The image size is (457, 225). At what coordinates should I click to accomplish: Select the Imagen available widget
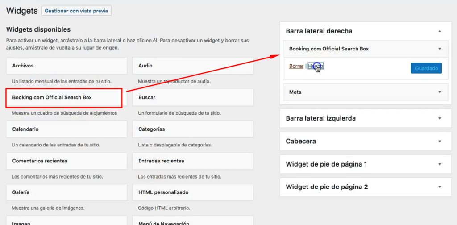[67, 221]
